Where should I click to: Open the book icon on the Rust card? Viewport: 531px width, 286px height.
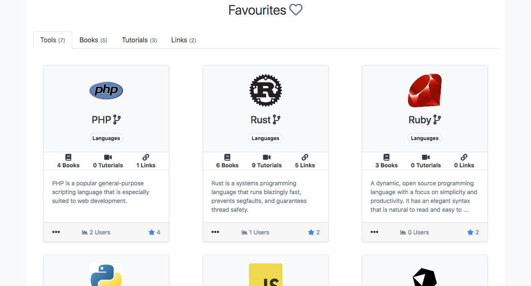tap(227, 157)
